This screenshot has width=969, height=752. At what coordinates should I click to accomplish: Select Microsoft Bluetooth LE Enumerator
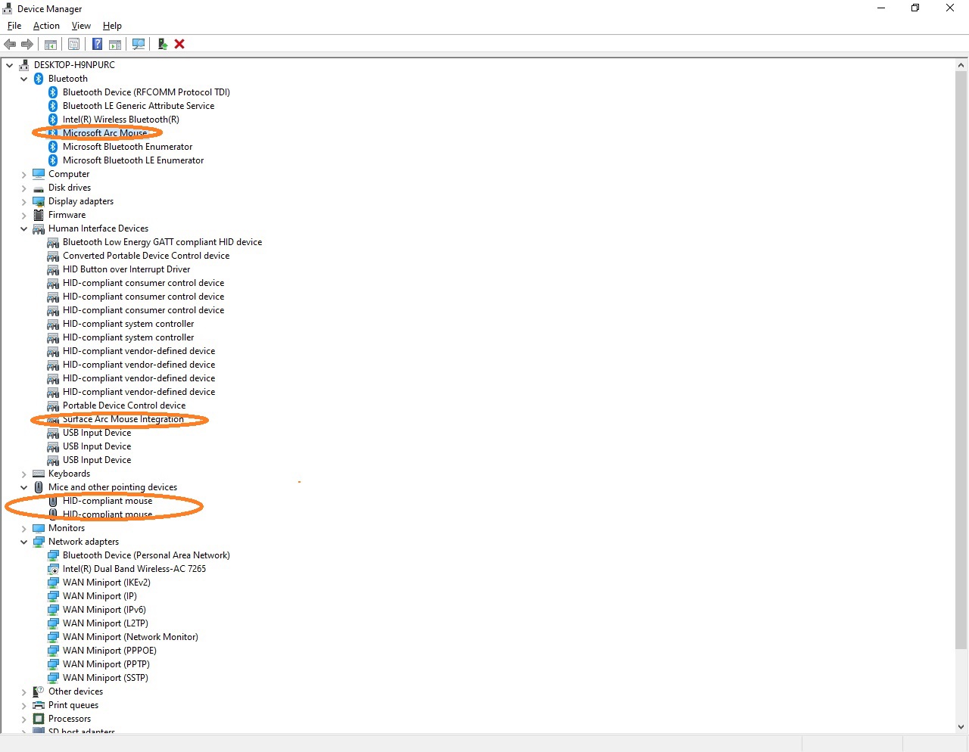point(133,160)
